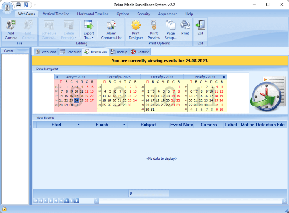289x213 pixels.
Task: Click the yellow current viewing date banner
Action: tap(160, 61)
